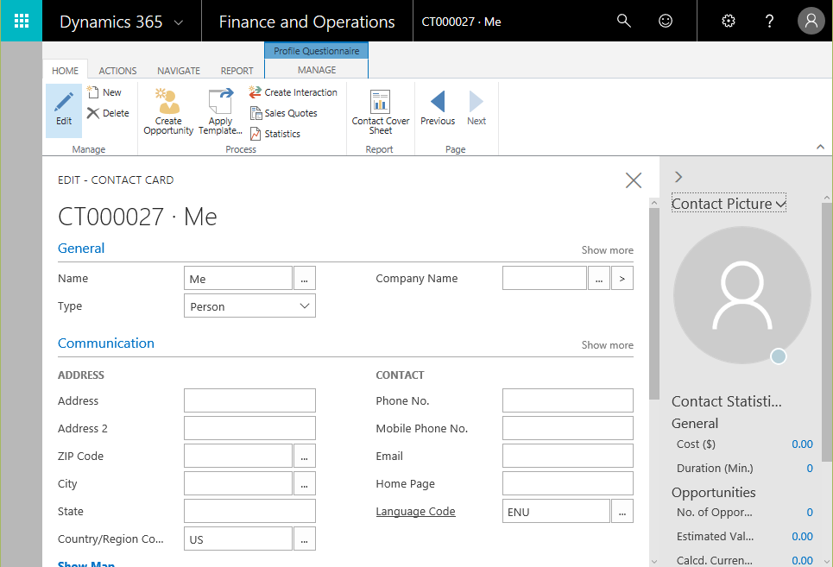Collapse the Contact Picture section
This screenshot has width=833, height=567.
(729, 204)
